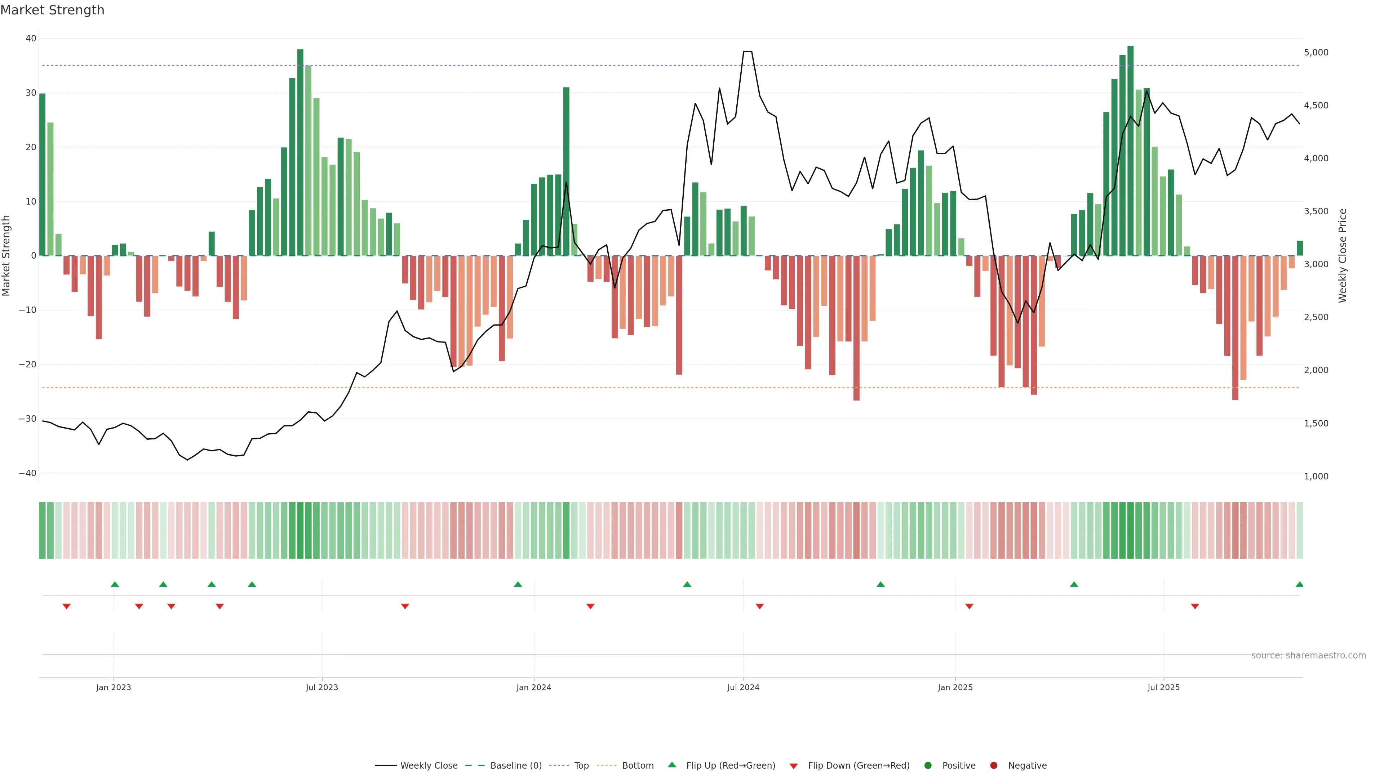Click the Jul 2025 x-axis label
Screen dimensions: 1384x778
(1163, 687)
